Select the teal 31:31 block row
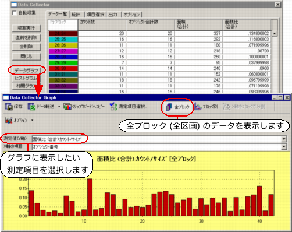The height and width of the screenshot is (232, 292). pos(63,74)
